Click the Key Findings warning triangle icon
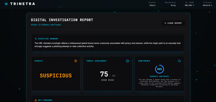216x102 pixels. 36,100
